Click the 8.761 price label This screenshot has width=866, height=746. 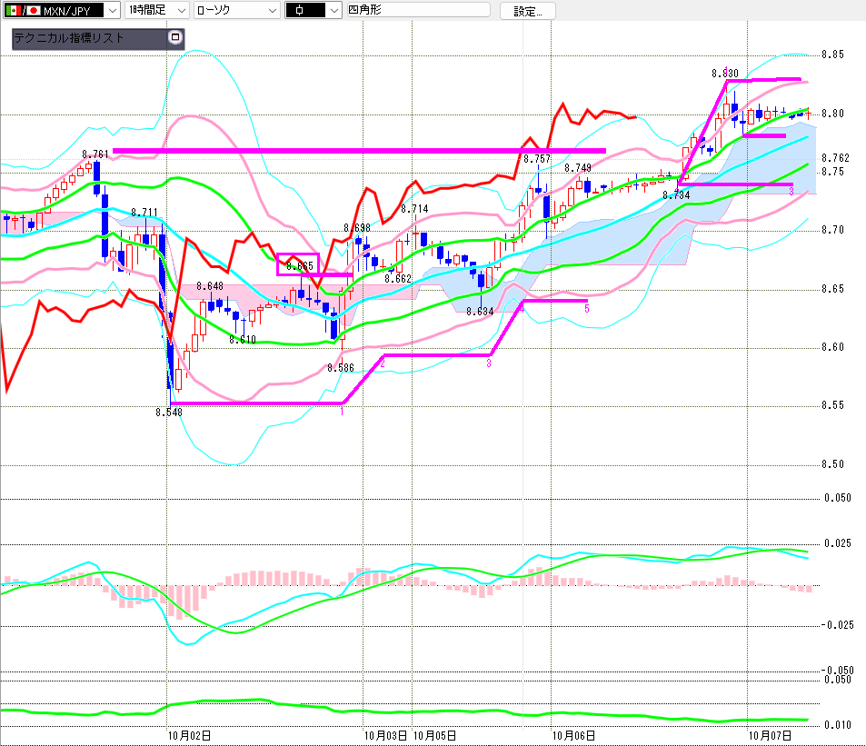pos(95,154)
